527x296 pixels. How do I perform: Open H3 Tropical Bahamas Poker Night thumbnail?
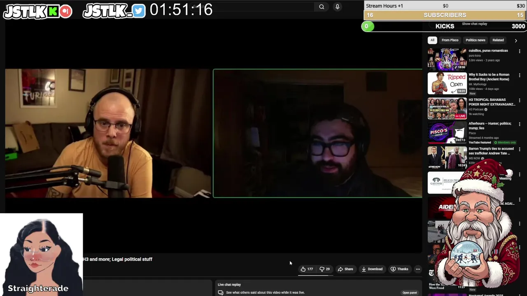click(x=447, y=109)
